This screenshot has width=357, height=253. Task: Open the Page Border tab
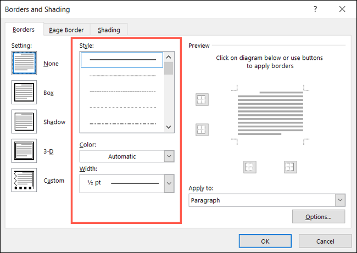[66, 30]
